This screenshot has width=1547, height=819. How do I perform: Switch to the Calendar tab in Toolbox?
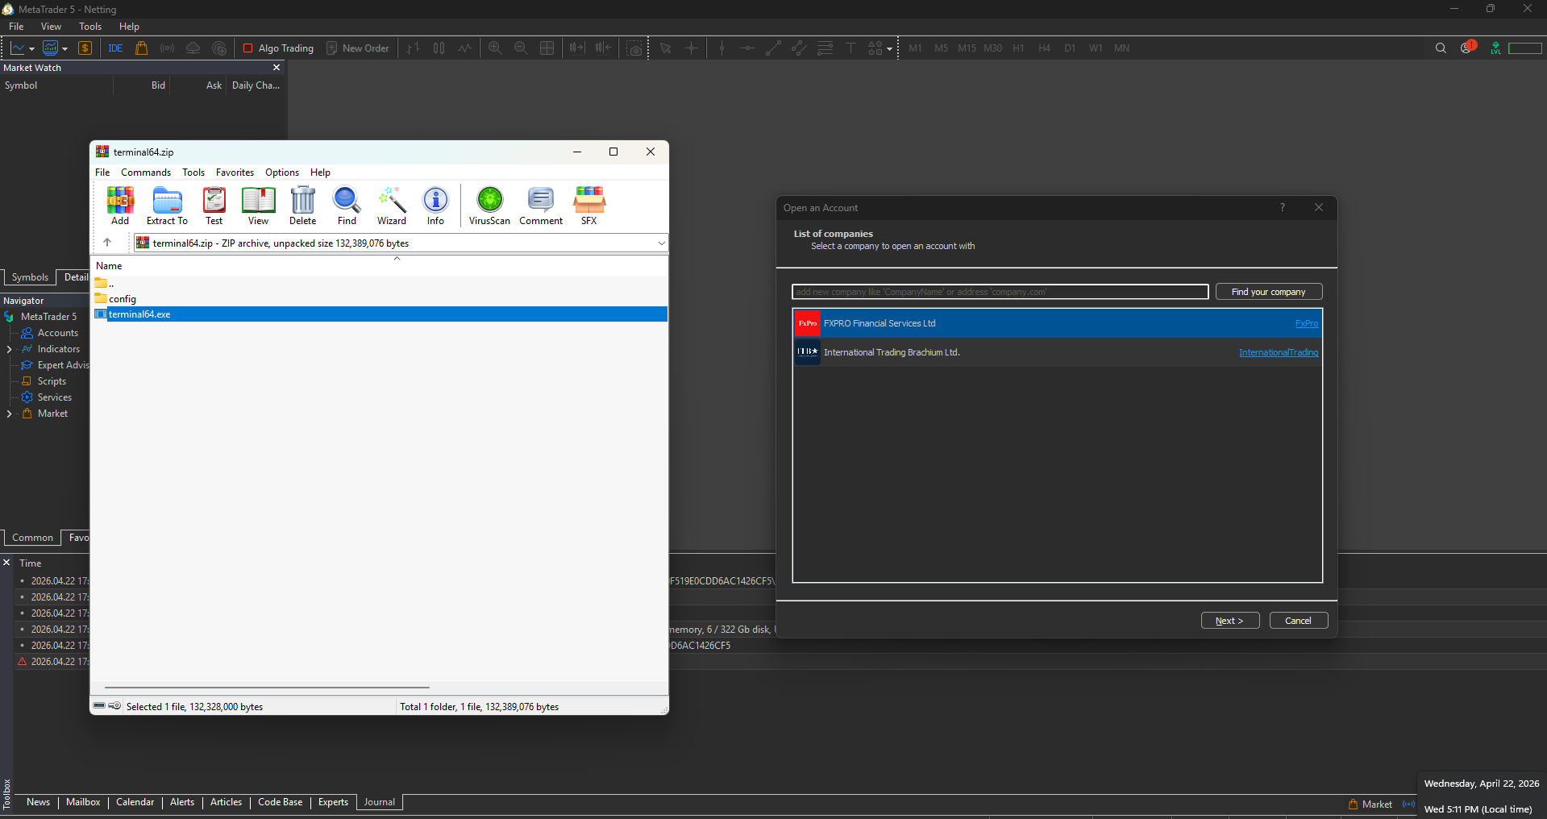[135, 802]
